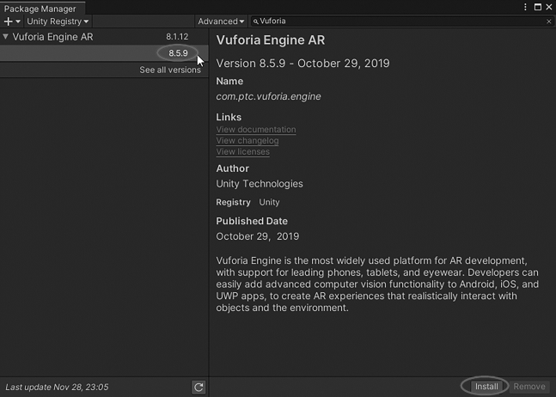
Task: Close the Package Manager window
Action: tap(549, 7)
